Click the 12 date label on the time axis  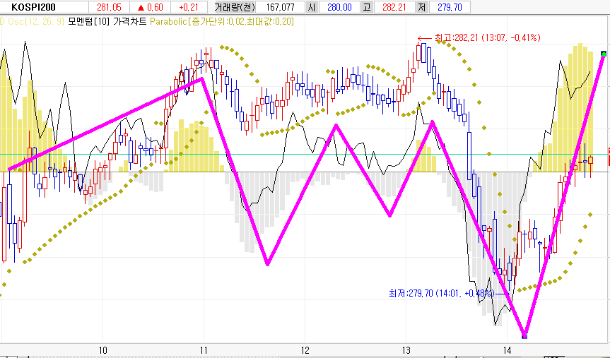pos(305,350)
